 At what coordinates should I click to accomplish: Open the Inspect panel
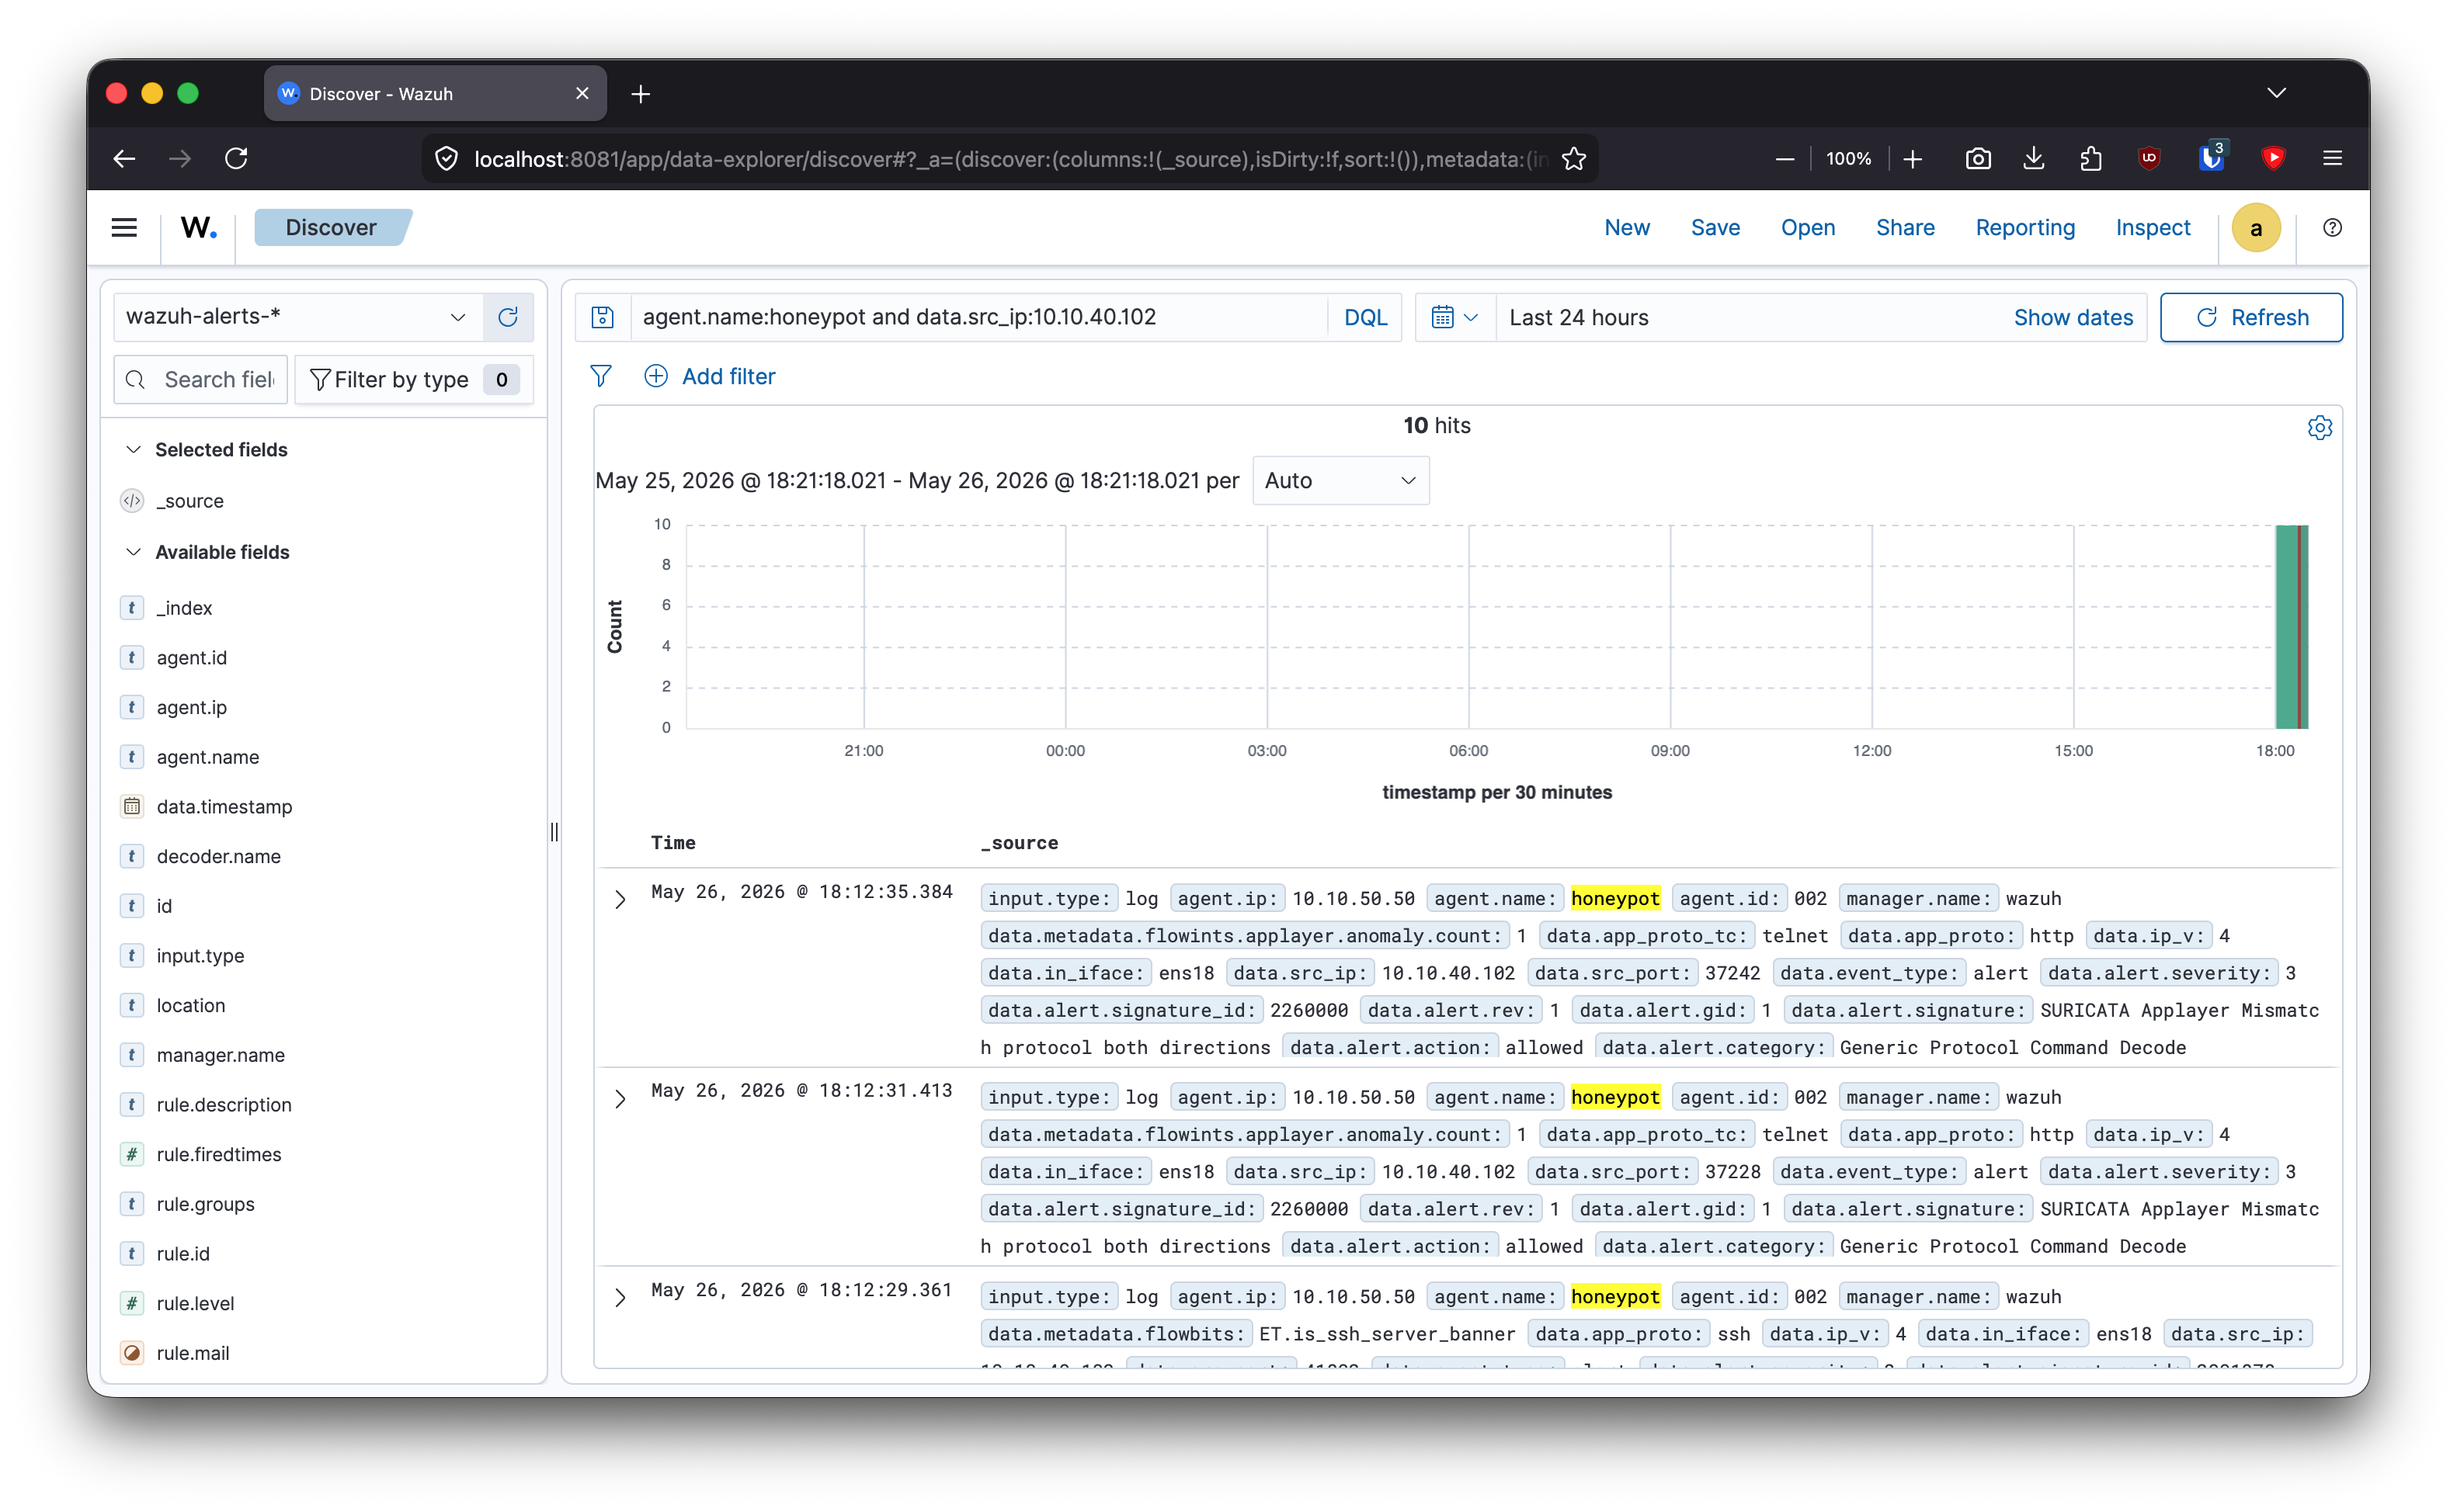tap(2153, 228)
